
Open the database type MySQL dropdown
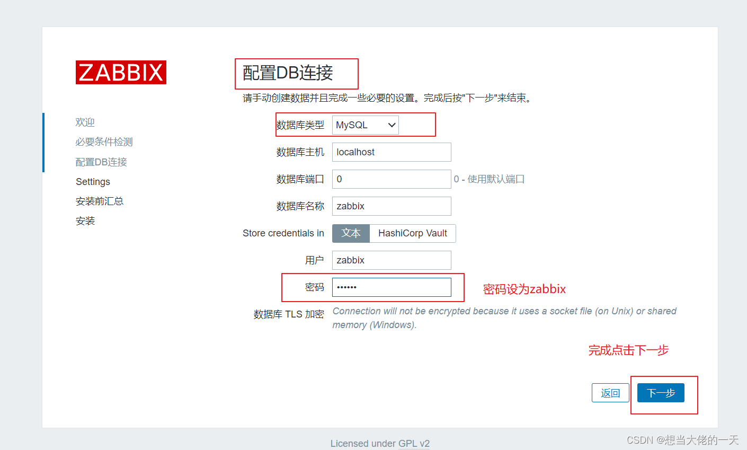click(x=366, y=125)
